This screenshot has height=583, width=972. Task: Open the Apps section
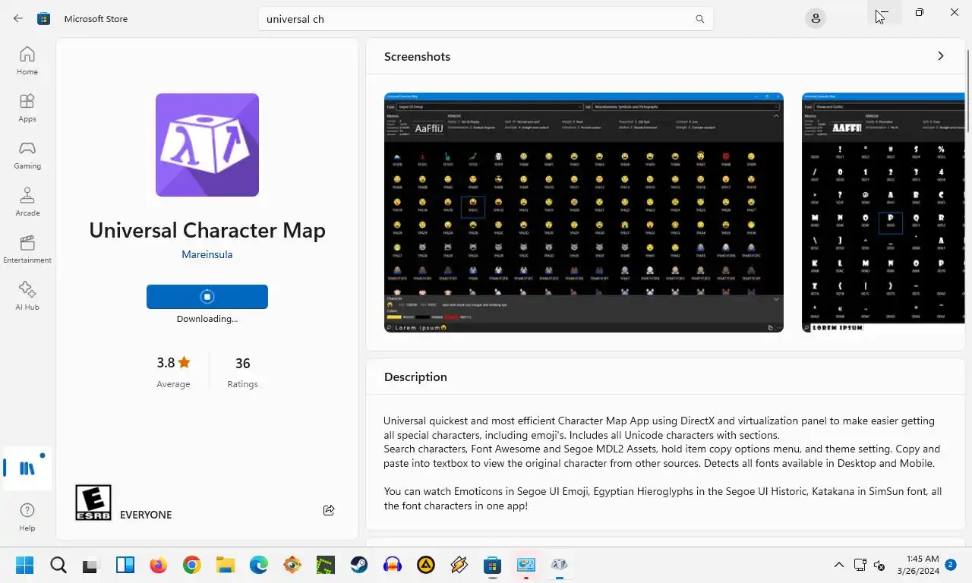tap(27, 108)
